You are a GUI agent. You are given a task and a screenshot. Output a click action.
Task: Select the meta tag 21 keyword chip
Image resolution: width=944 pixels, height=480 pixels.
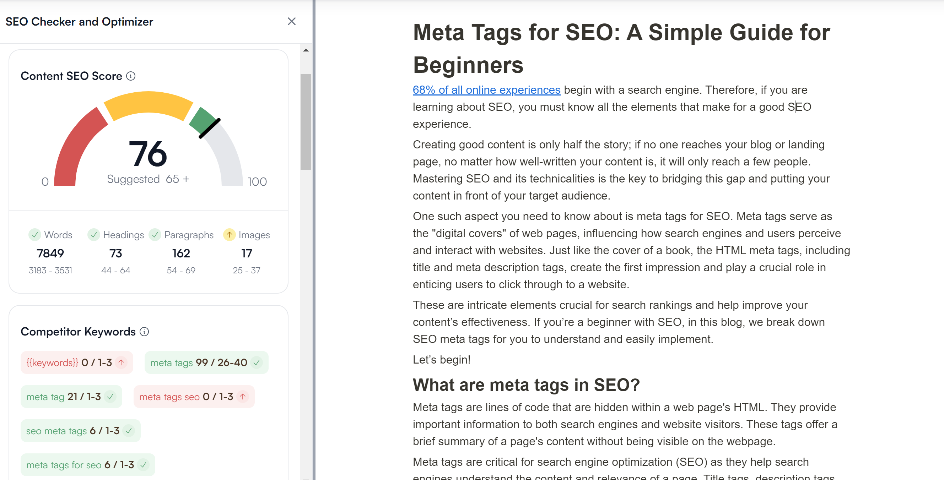coord(71,397)
